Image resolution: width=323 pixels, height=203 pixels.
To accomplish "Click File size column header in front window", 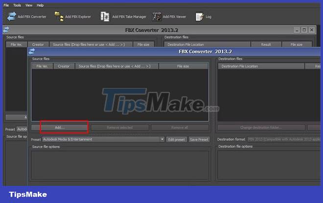I will pos(183,67).
